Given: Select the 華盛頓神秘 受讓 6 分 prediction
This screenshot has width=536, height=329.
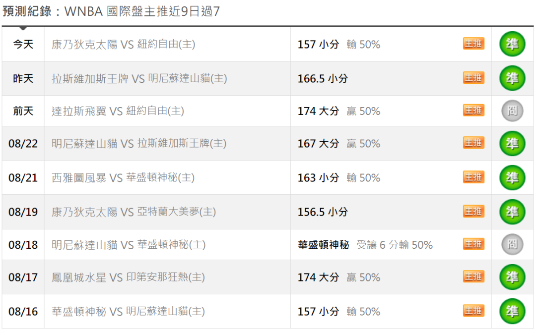Looking at the screenshot, I should [x=365, y=245].
